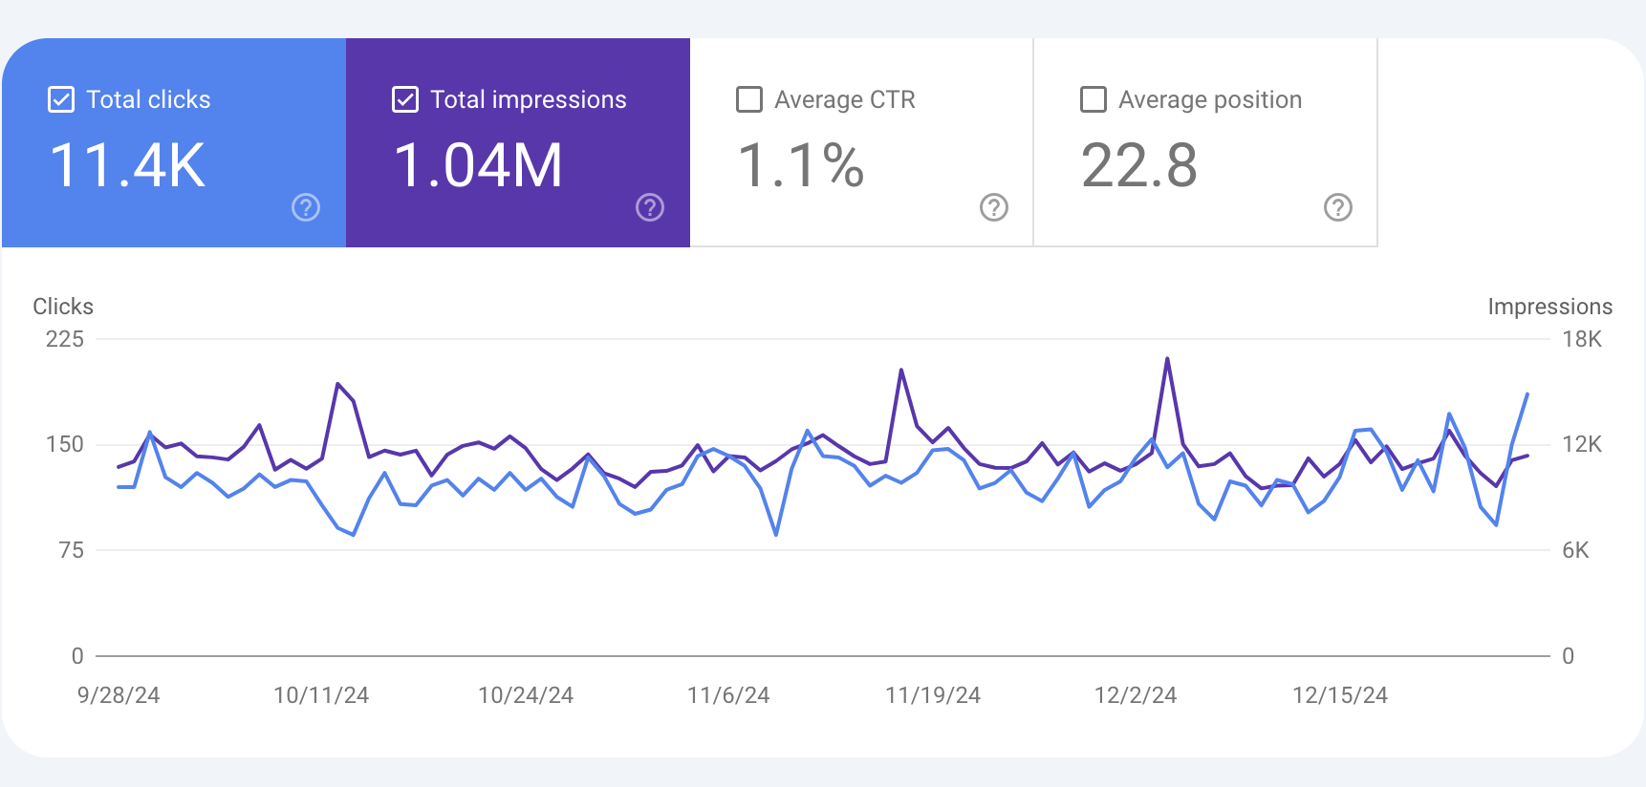The height and width of the screenshot is (787, 1646).
Task: Enable the Average CTR checkbox
Action: [749, 99]
